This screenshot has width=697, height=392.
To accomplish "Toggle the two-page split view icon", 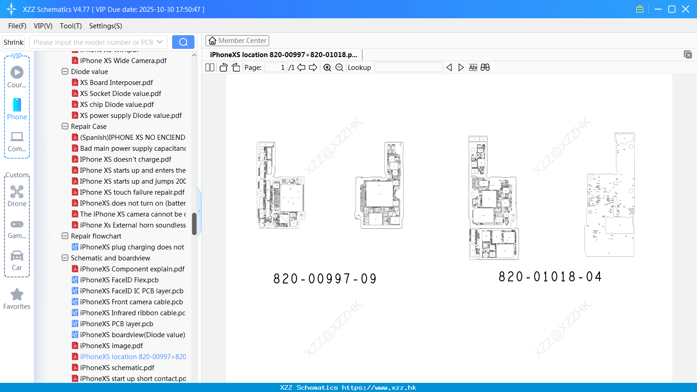I will click(210, 68).
